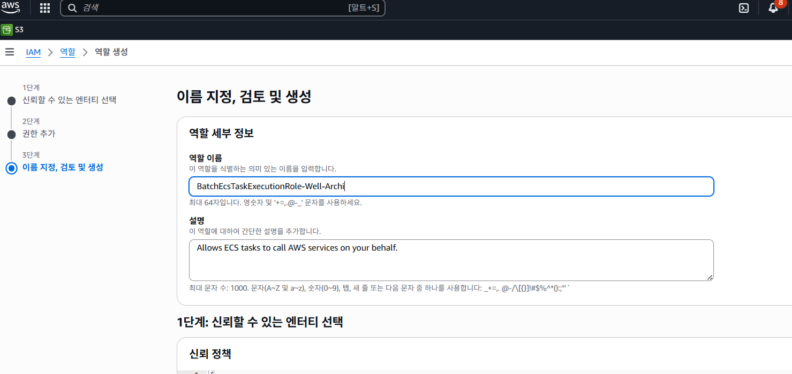Grab the description textarea resize handle

pyautogui.click(x=710, y=277)
